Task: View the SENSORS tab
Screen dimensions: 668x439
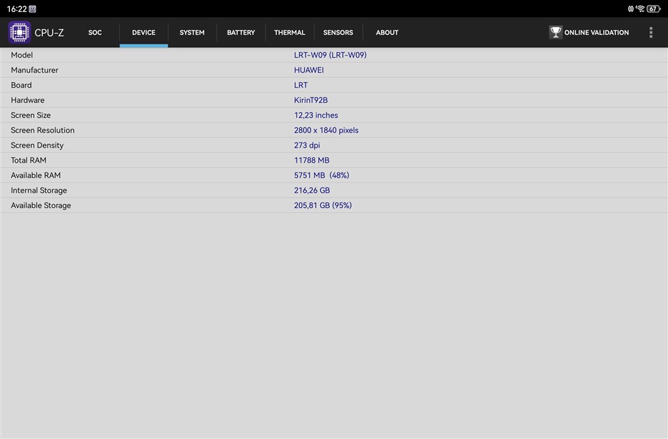Action: click(338, 33)
